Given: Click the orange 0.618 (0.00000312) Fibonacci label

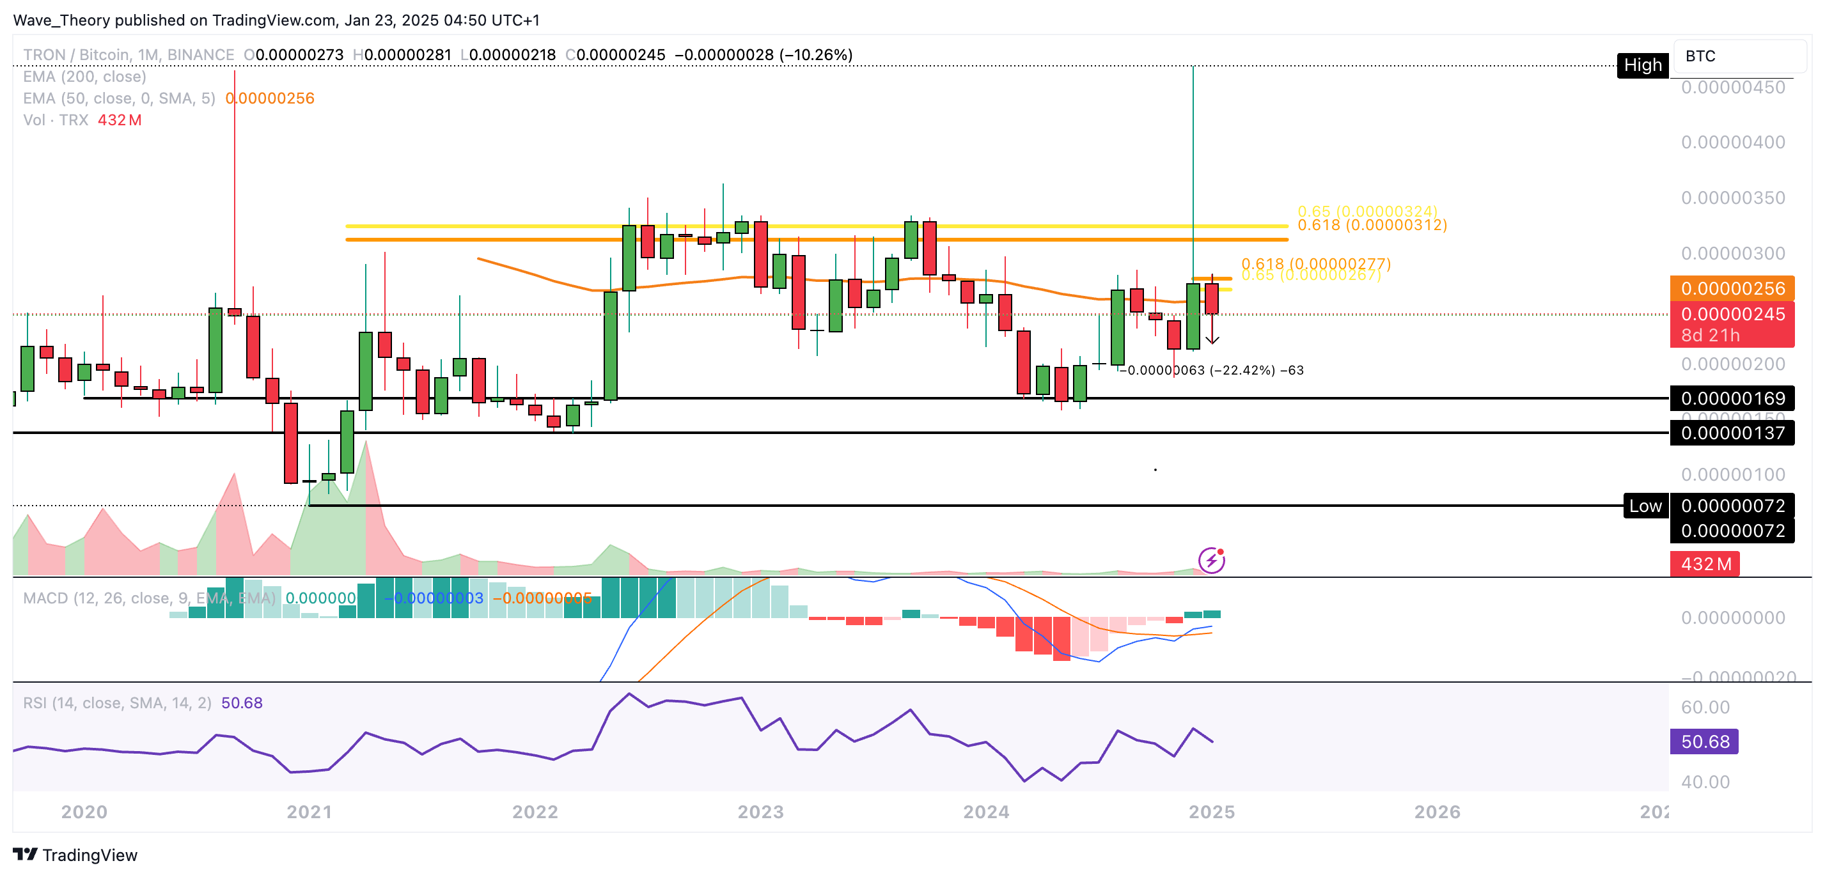Looking at the screenshot, I should [1372, 225].
